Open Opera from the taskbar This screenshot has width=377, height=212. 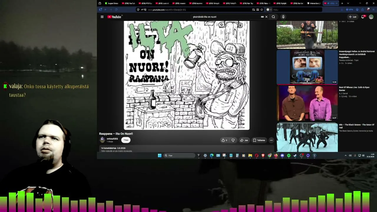tap(257, 155)
